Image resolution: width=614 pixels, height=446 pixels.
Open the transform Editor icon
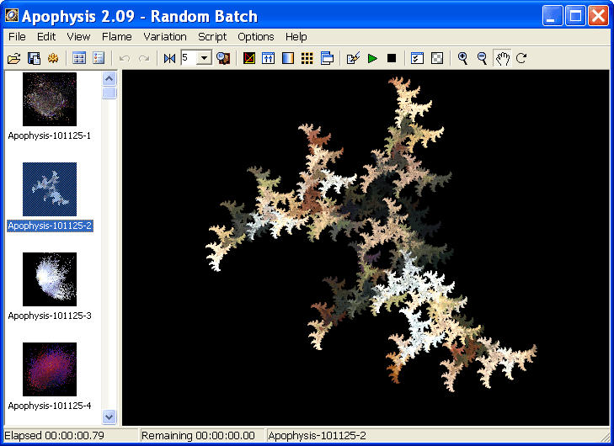(249, 59)
